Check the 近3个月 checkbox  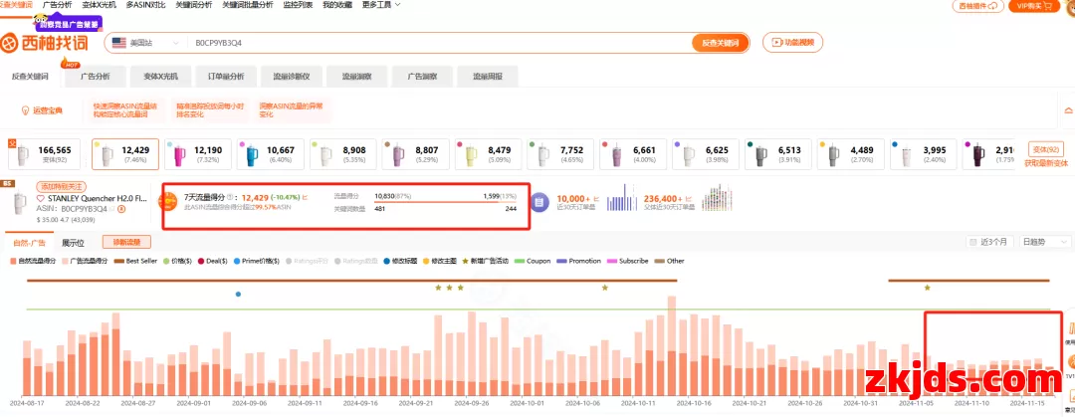(971, 242)
